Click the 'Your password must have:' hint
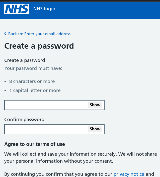 click(x=33, y=68)
